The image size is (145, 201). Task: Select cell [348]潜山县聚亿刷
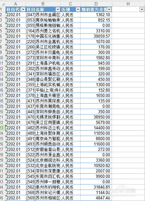click(x=43, y=79)
